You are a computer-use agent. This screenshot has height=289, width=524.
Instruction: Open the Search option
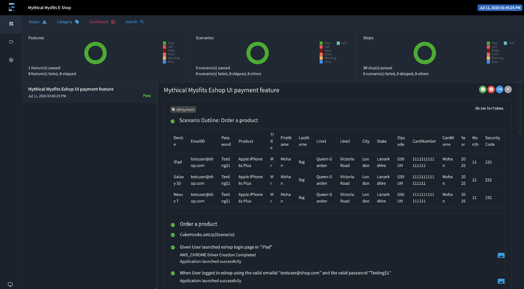click(135, 22)
